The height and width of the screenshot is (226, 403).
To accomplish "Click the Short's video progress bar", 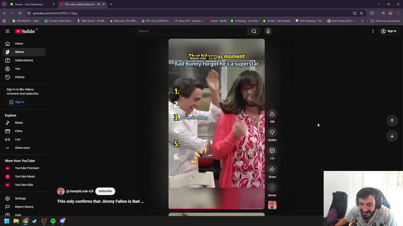I will 217,208.
